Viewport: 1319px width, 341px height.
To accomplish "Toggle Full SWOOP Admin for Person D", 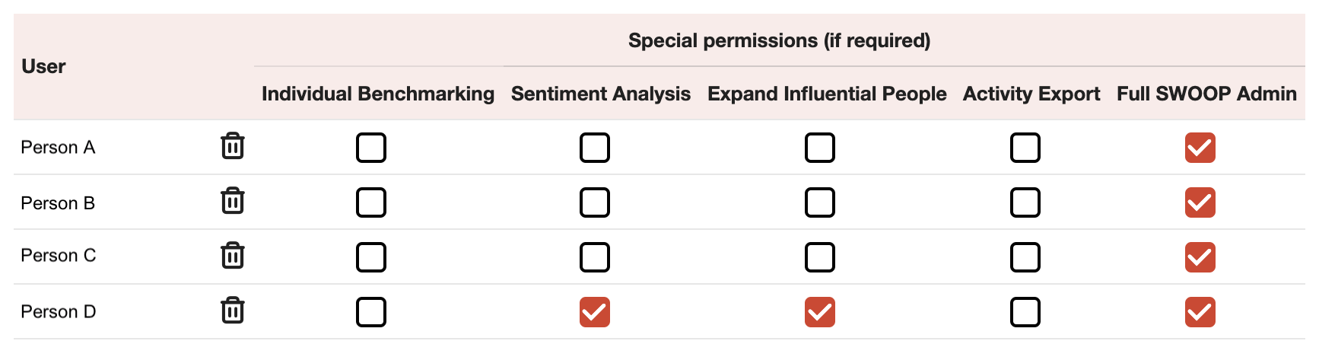I will (1200, 312).
